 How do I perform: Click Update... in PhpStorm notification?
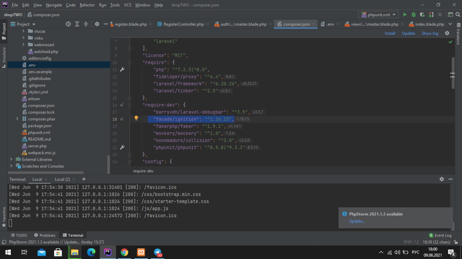click(x=357, y=221)
